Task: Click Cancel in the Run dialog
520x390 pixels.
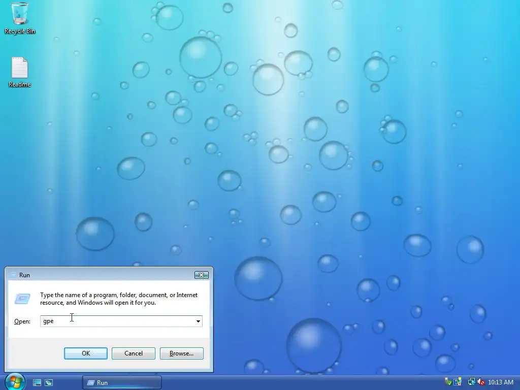Action: coord(134,353)
